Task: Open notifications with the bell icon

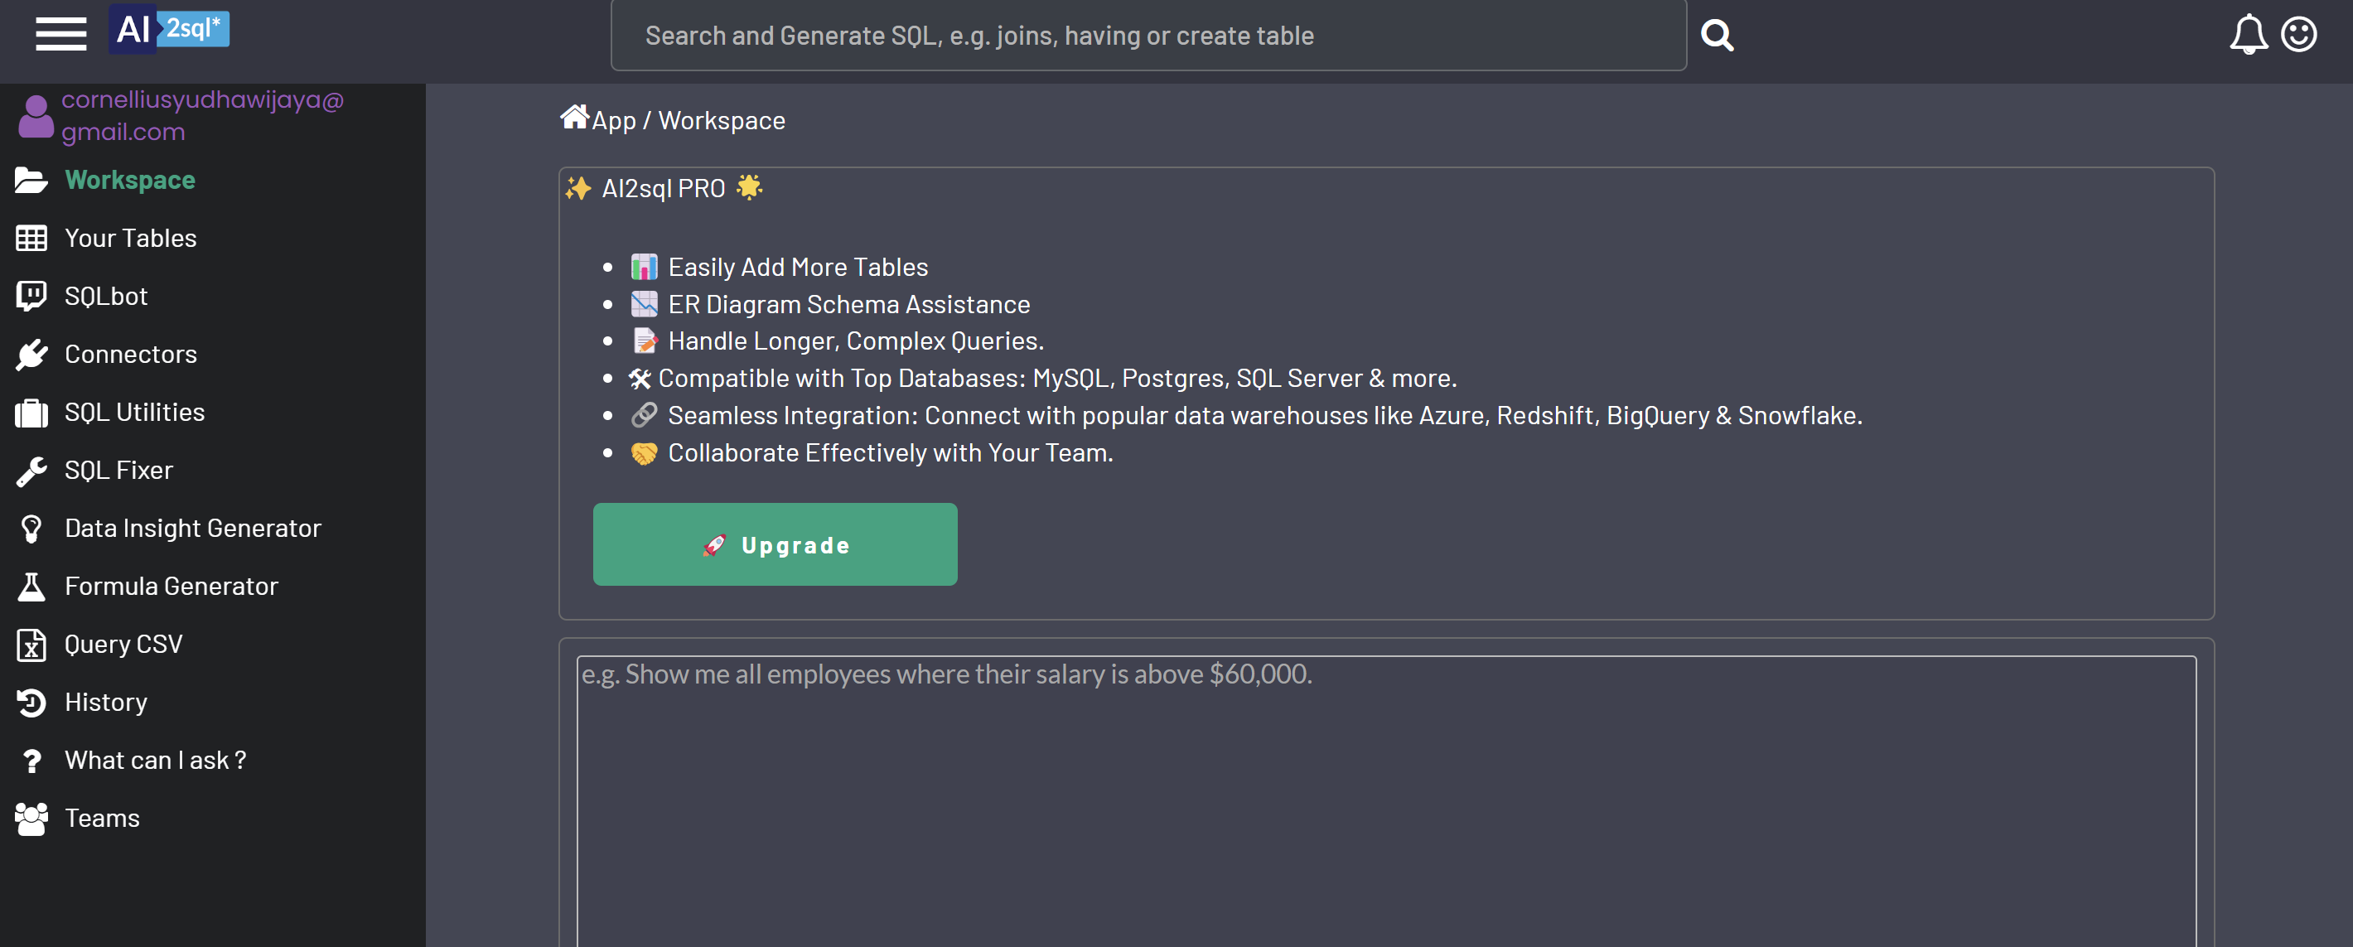Action: (2249, 34)
